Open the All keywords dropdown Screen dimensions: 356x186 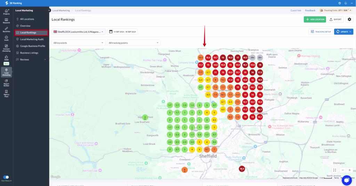tap(78, 43)
